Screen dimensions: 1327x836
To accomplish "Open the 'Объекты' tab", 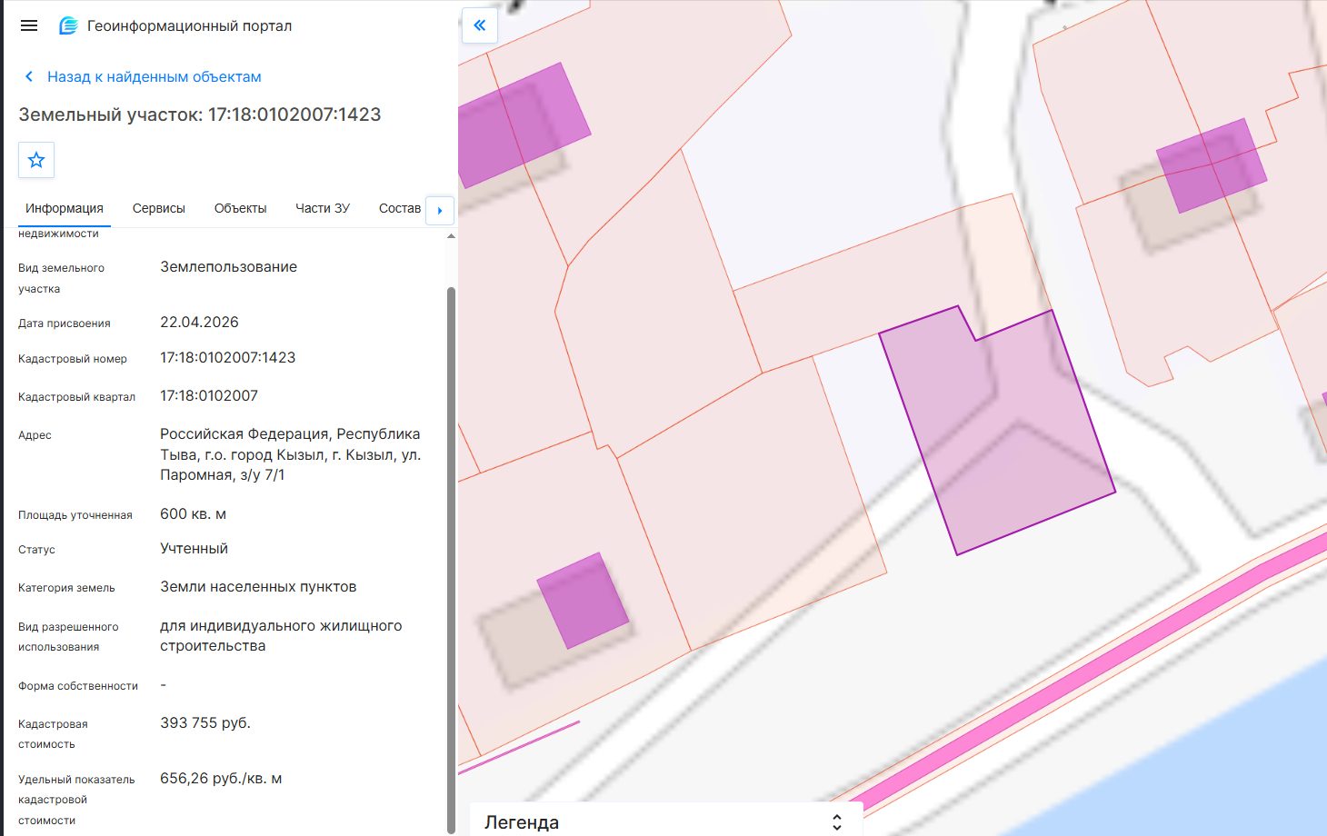I will pyautogui.click(x=241, y=208).
